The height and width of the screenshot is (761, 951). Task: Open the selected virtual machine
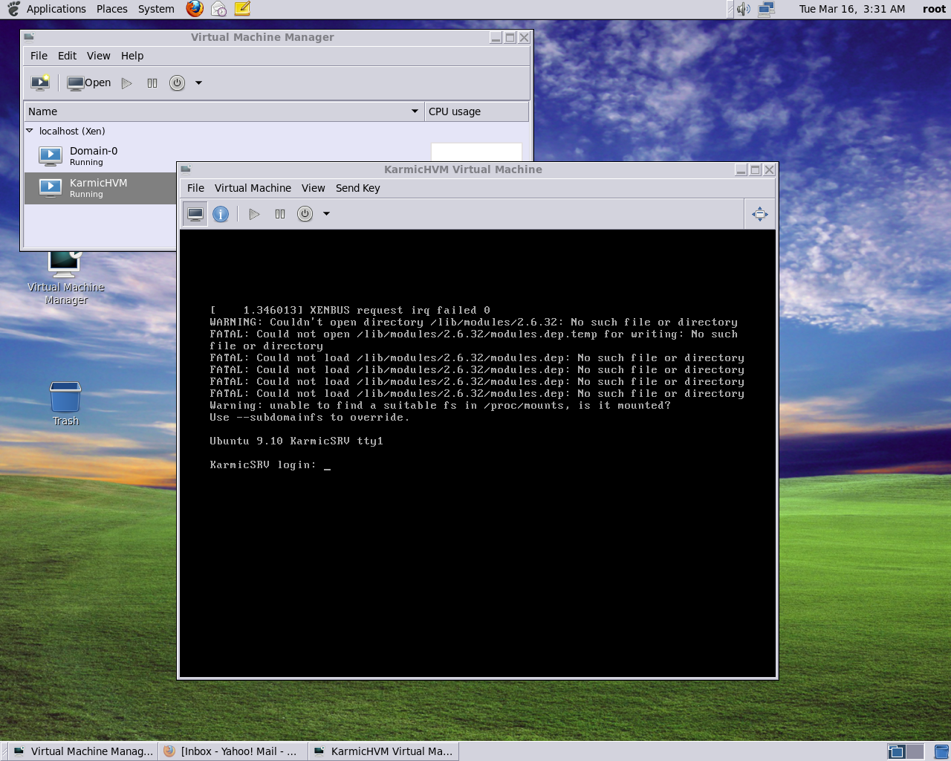tap(89, 82)
